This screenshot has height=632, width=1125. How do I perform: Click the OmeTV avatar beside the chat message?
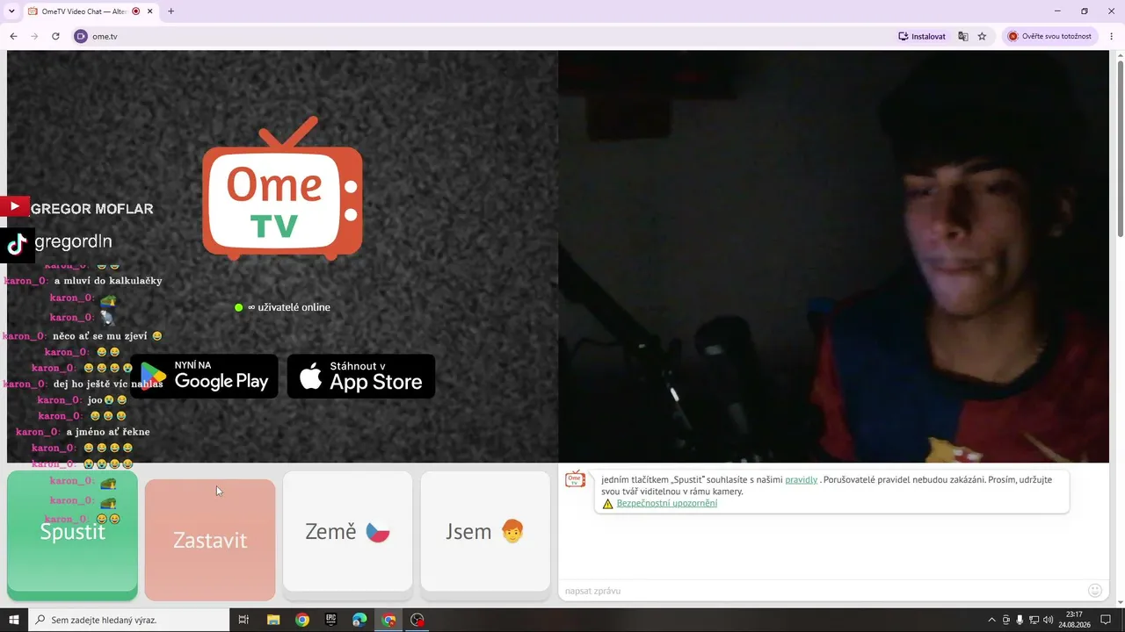pos(575,479)
